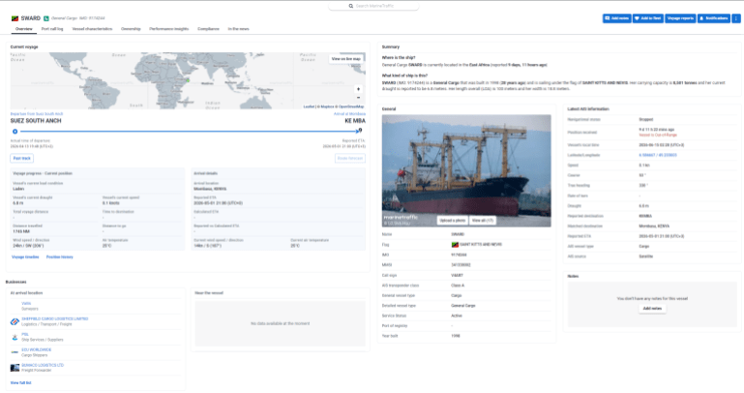Click the Departure from Suez South Anch link
744x393 pixels.
pyautogui.click(x=37, y=114)
